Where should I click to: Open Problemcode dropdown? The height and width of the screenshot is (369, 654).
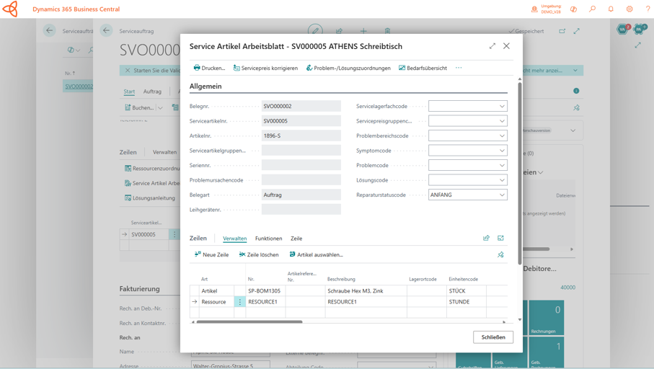click(502, 166)
